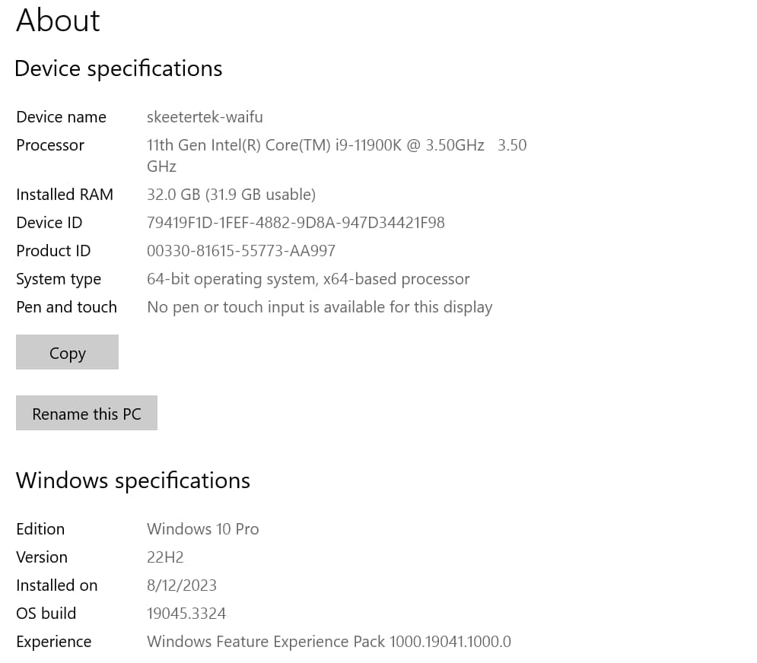This screenshot has height=663, width=757.
Task: Click the Windows 10 Pro edition value
Action: click(x=202, y=529)
